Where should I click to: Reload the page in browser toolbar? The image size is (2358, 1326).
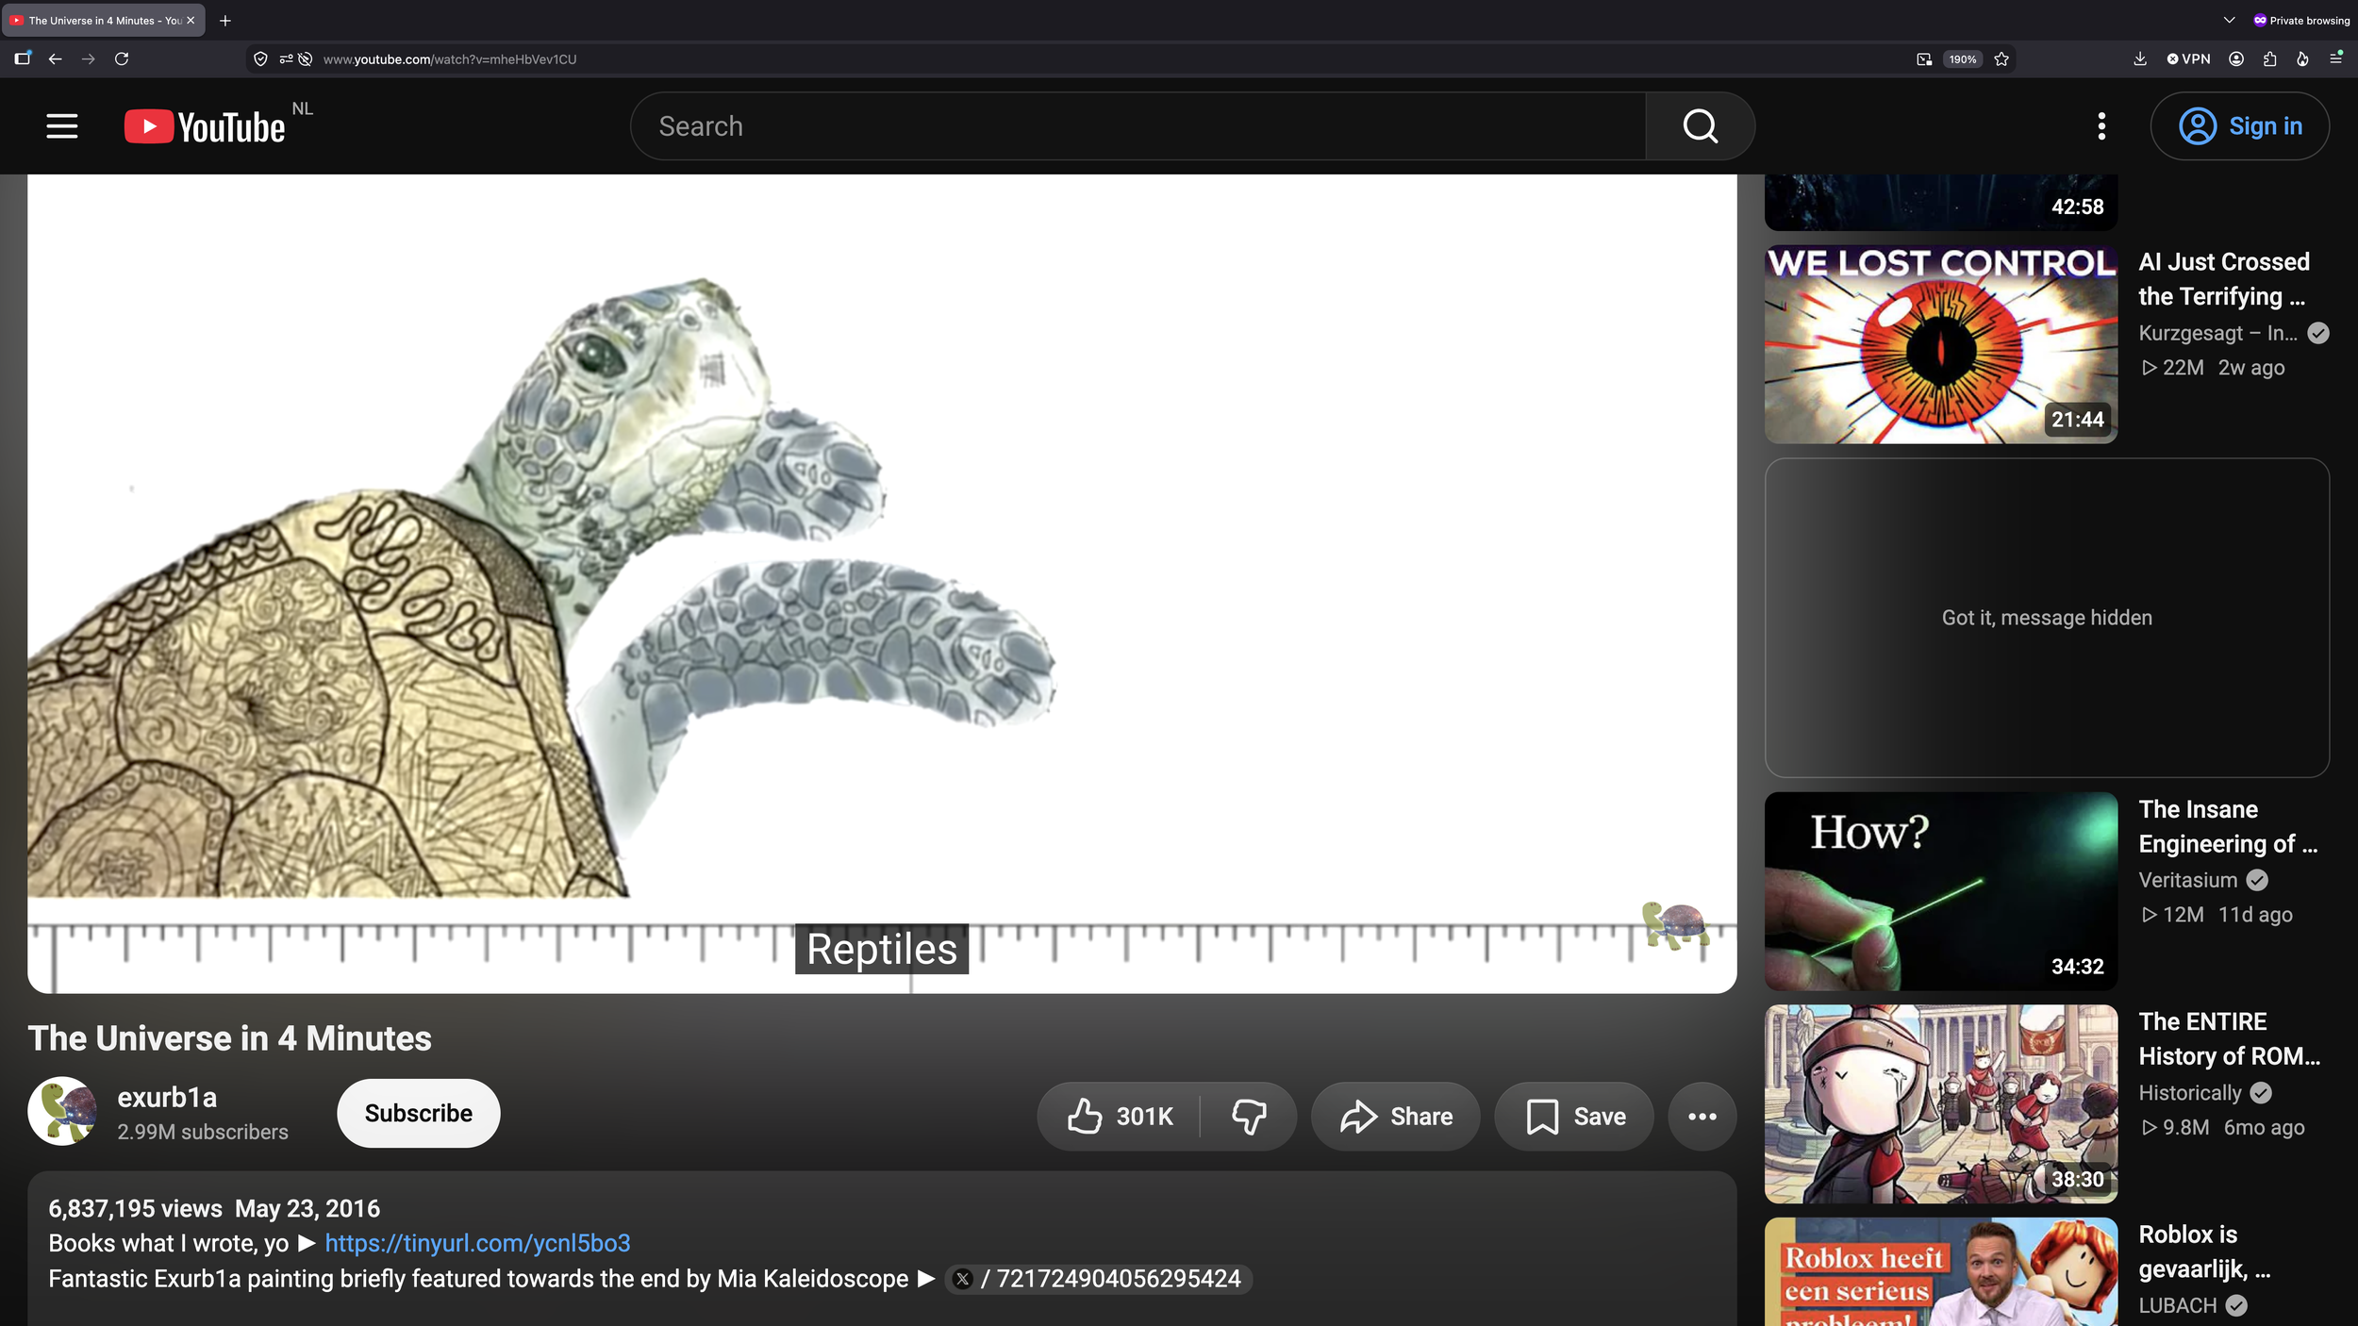click(122, 58)
